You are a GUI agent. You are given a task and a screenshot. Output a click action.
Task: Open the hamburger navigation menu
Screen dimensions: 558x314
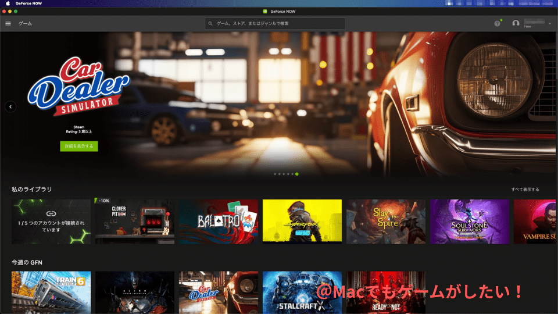[8, 23]
